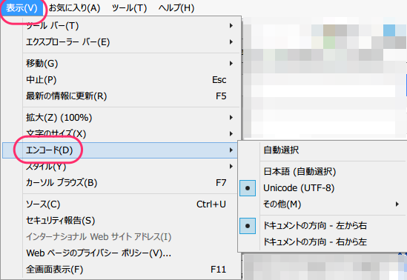
Task: Set ドキュメントの方向 - 右から左
Action: click(322, 242)
